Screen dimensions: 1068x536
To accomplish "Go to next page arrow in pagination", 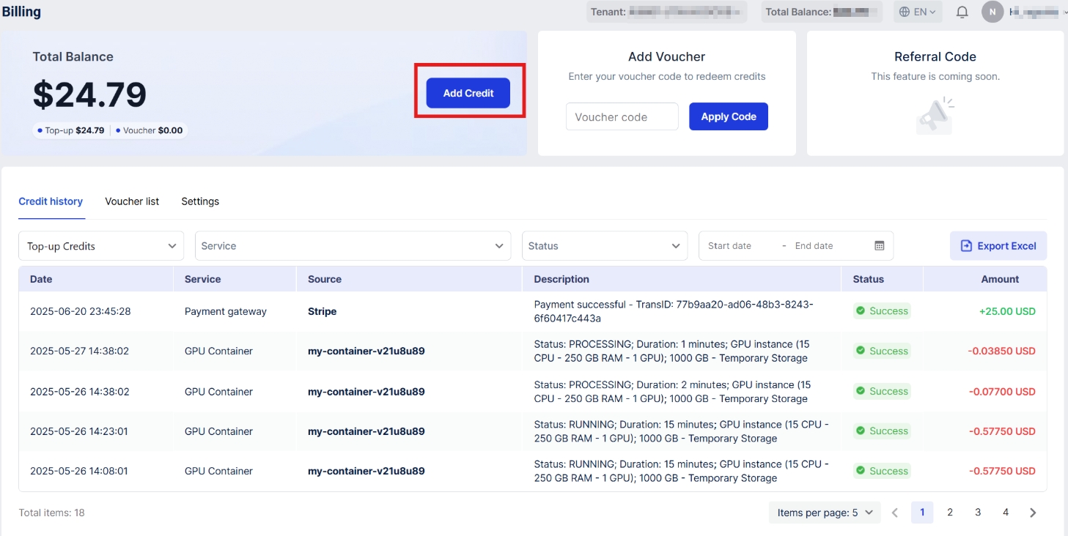I will [x=1033, y=513].
